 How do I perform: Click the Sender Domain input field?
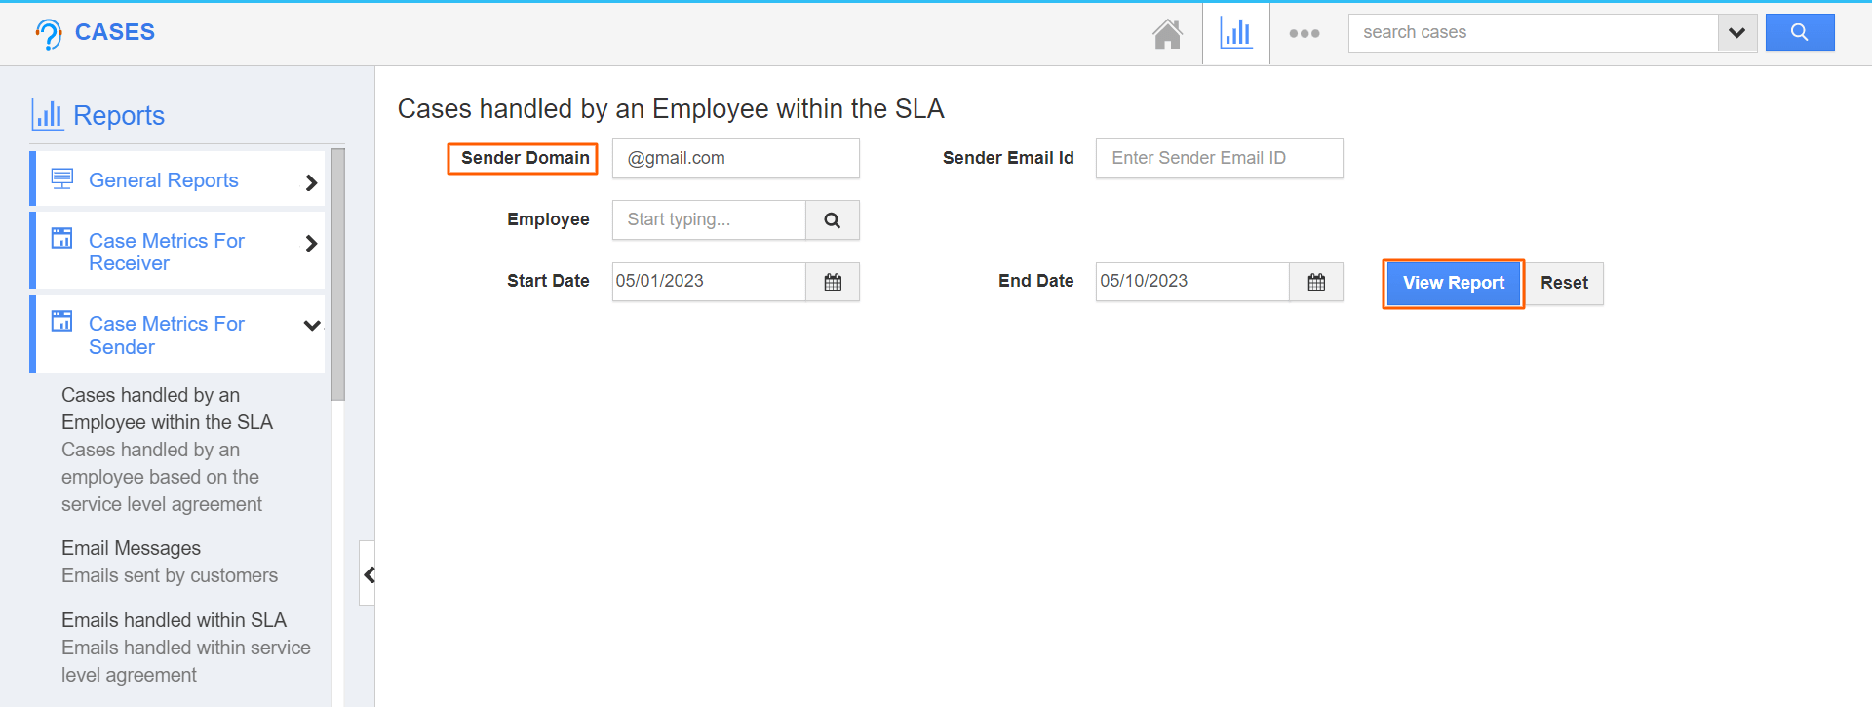click(x=735, y=158)
